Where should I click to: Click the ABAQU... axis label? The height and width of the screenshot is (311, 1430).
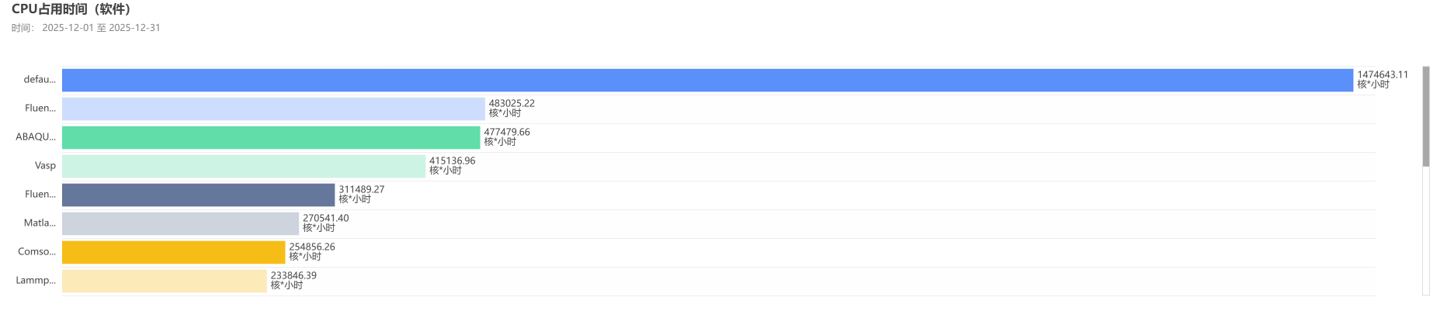coord(36,137)
